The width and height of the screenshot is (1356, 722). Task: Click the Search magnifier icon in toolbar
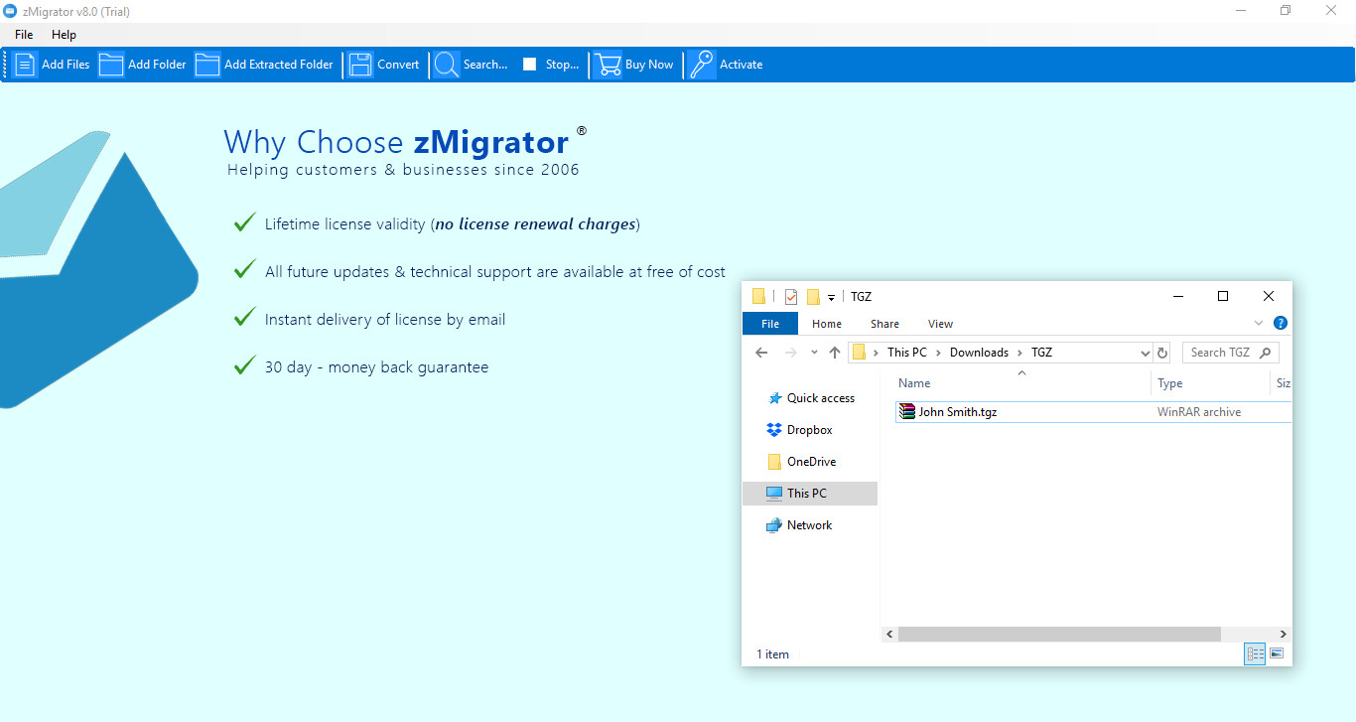pyautogui.click(x=447, y=65)
